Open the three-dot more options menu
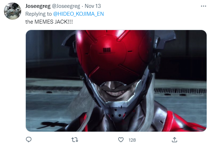Screen dimensions: 212x147 (x=203, y=6)
